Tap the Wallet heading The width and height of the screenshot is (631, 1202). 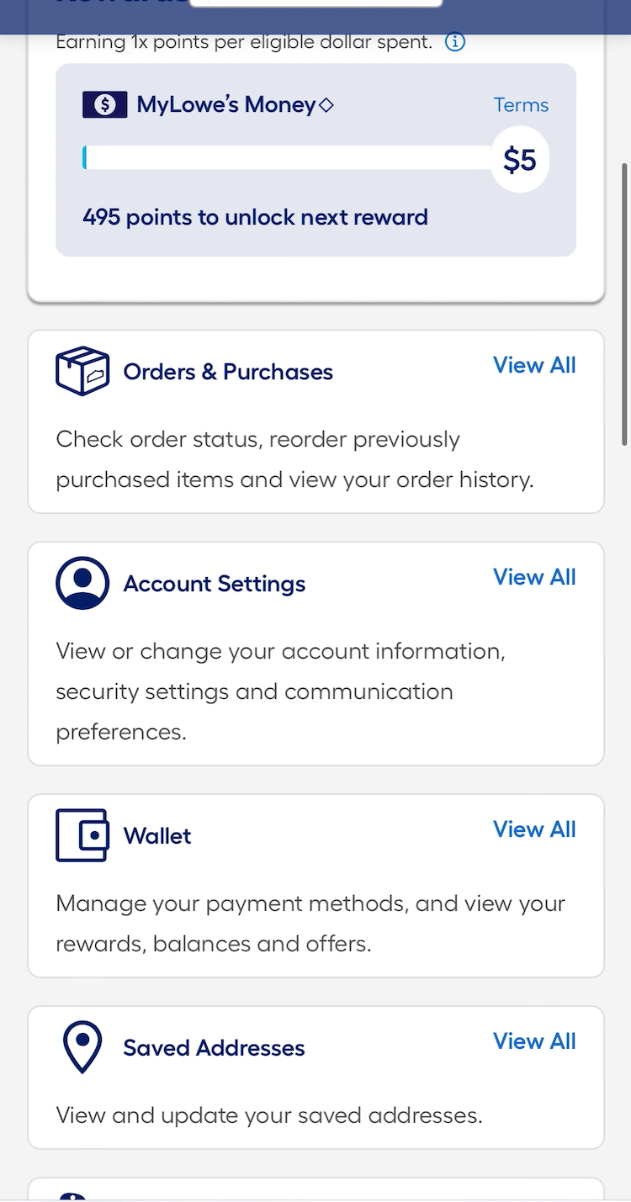[x=157, y=836]
